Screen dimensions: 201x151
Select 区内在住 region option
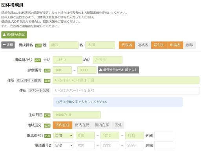(62, 125)
